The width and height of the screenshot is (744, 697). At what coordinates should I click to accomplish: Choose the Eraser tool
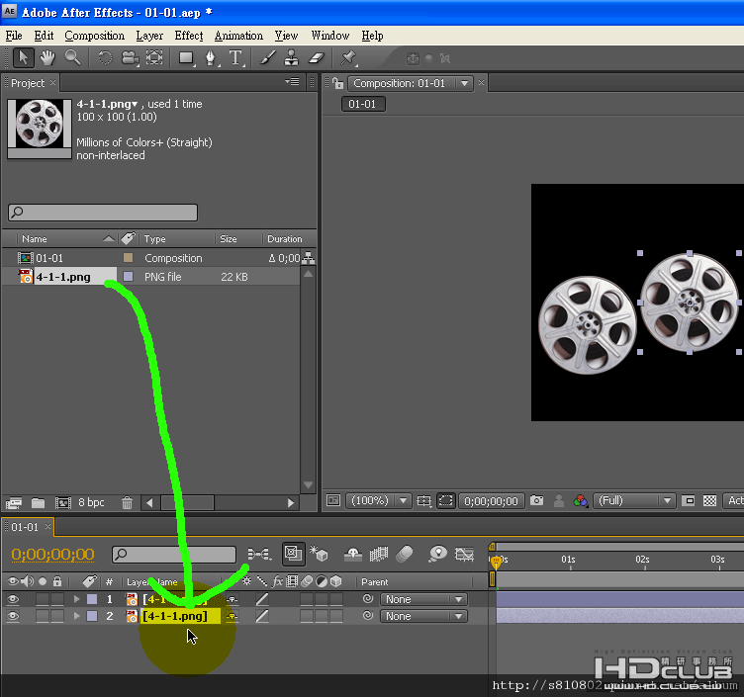pyautogui.click(x=317, y=58)
